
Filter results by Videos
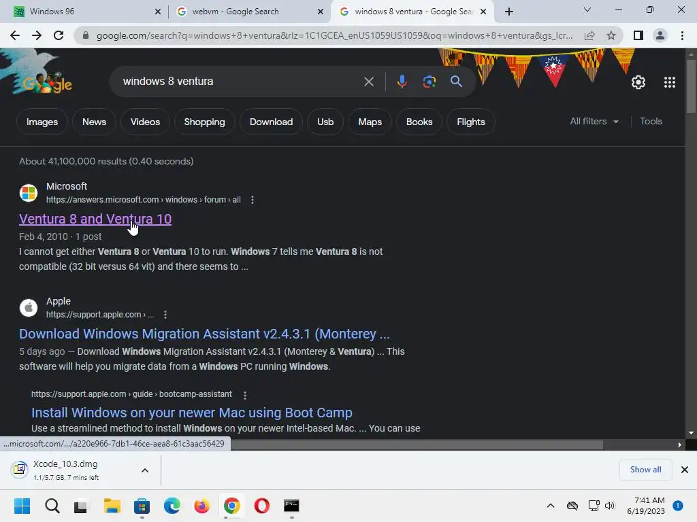pyautogui.click(x=146, y=122)
